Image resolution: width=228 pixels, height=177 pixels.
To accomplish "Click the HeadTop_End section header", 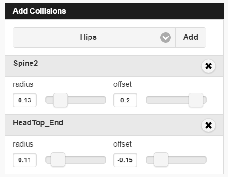I will tap(114, 125).
